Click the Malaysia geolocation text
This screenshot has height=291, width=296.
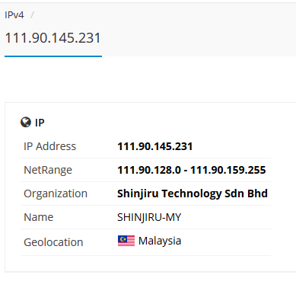click(160, 241)
